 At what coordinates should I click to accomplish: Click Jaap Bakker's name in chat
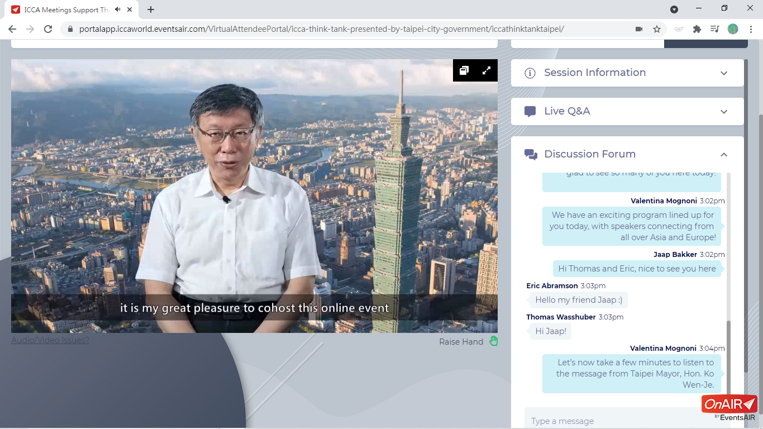(675, 254)
